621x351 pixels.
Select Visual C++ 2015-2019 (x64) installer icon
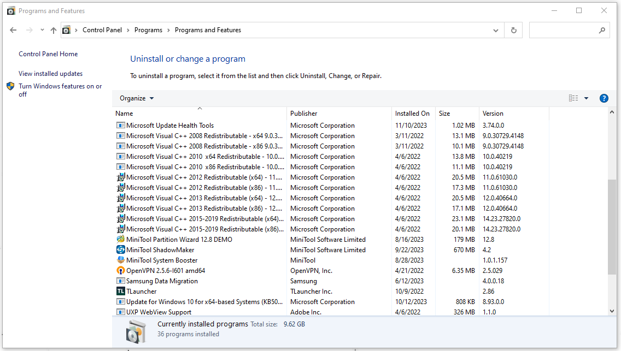(120, 218)
